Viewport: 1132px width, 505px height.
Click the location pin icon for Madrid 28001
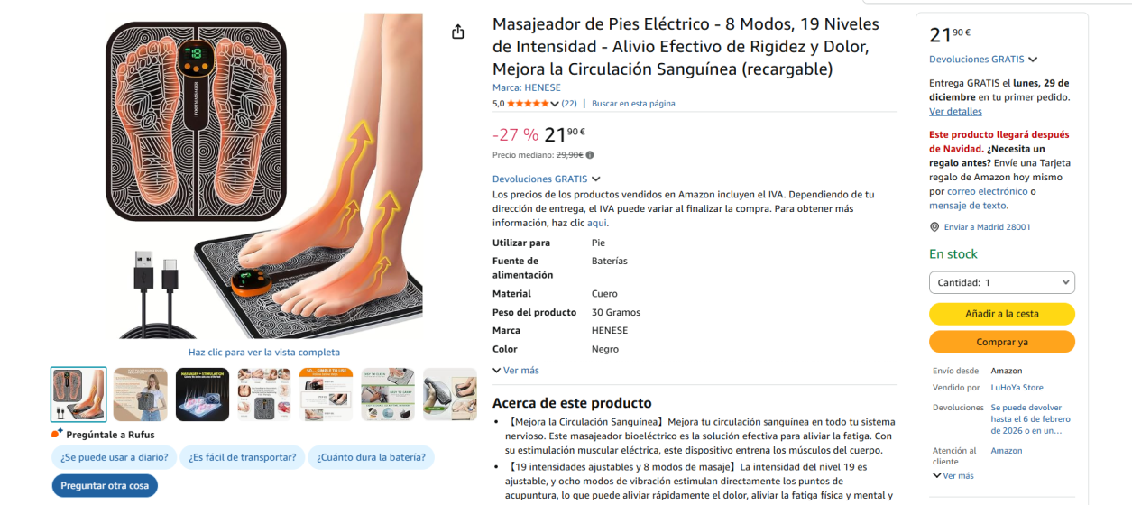click(x=934, y=227)
